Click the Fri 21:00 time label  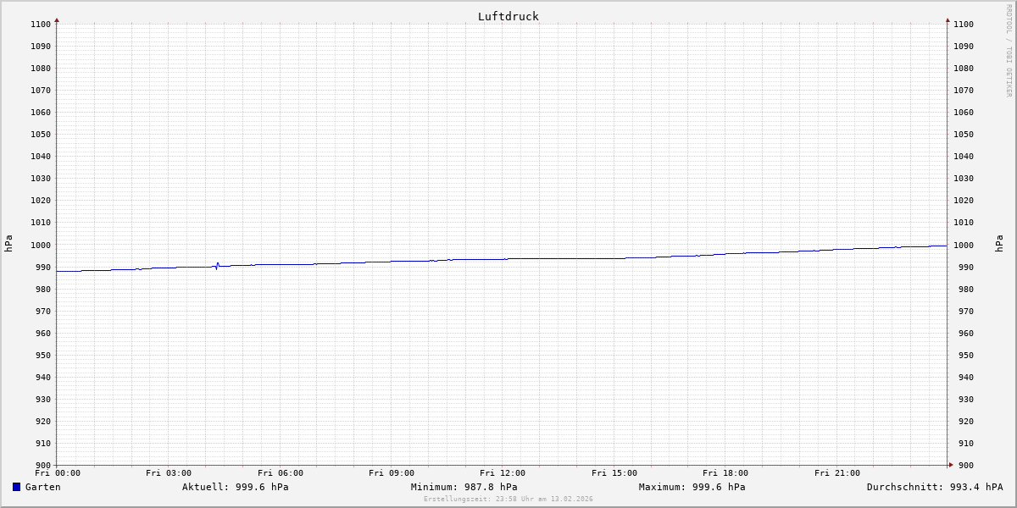click(x=836, y=473)
